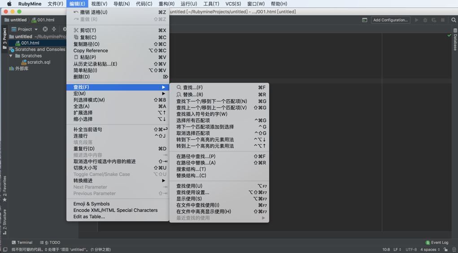Image resolution: width=458 pixels, height=253 pixels.
Task: Choose 重复行(D) duplicate line
Action: 118,148
